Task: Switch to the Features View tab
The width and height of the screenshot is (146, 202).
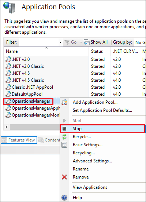Action: [x=19, y=140]
